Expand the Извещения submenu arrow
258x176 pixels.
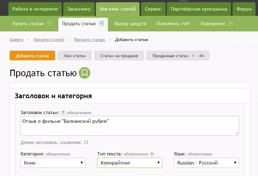230,24
